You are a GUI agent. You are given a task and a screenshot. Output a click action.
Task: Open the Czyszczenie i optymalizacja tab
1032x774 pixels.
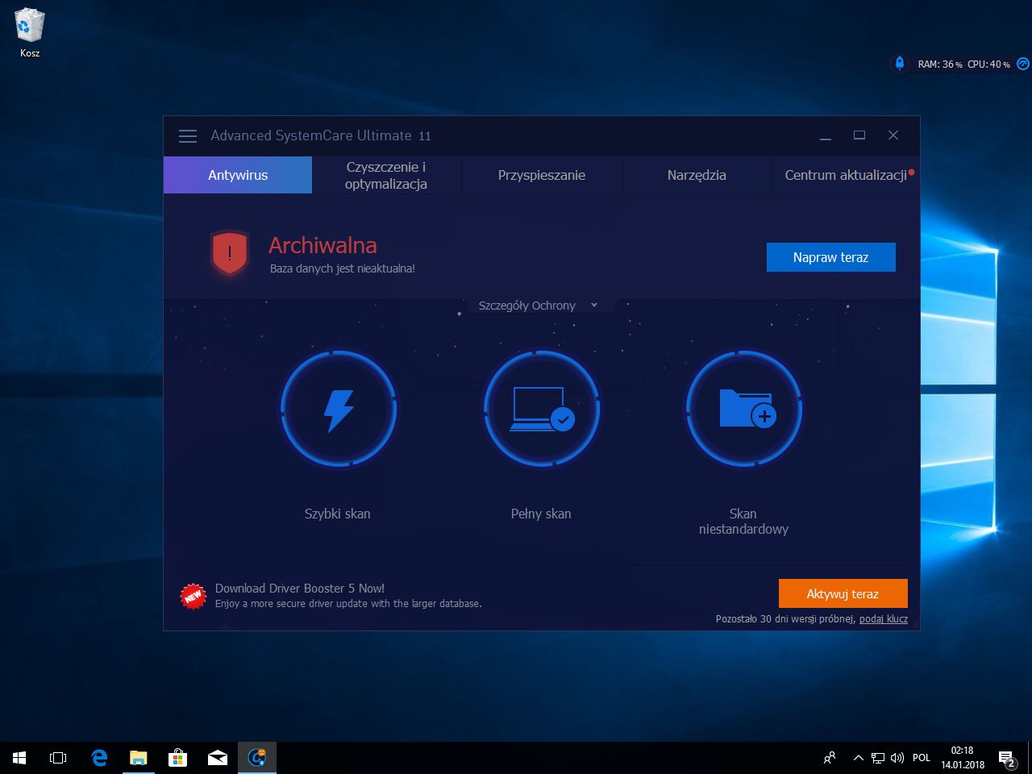click(386, 175)
